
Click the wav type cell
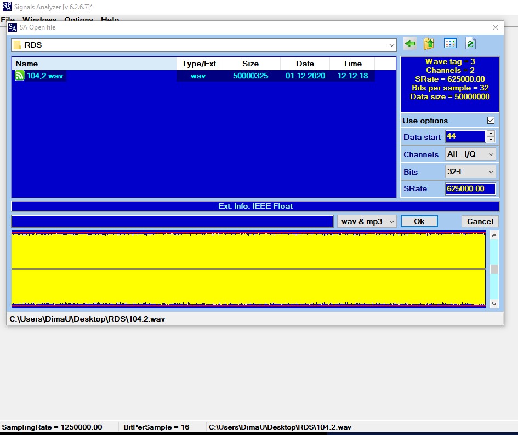click(198, 76)
